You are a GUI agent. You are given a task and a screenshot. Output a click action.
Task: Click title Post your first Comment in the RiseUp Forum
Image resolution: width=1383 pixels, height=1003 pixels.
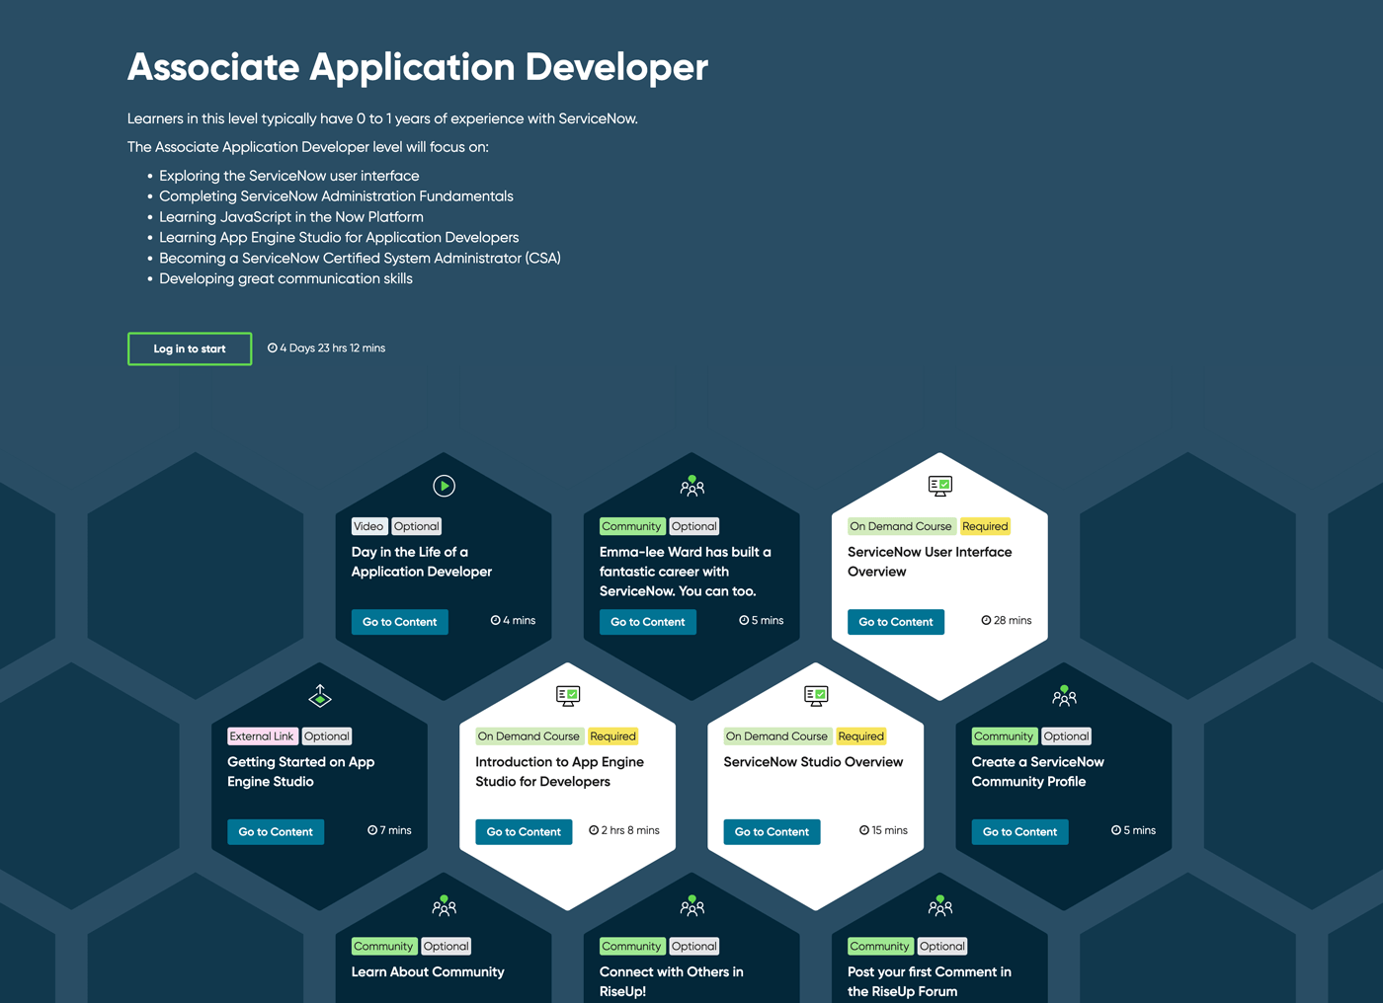930,981
